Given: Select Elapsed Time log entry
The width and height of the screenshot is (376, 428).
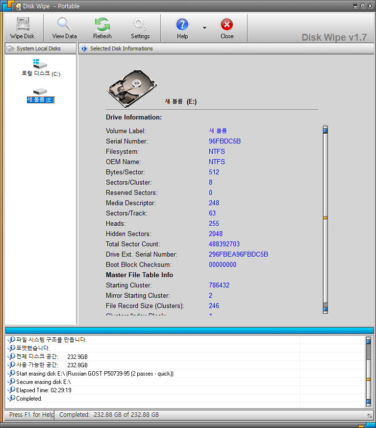Looking at the screenshot, I should tap(44, 390).
